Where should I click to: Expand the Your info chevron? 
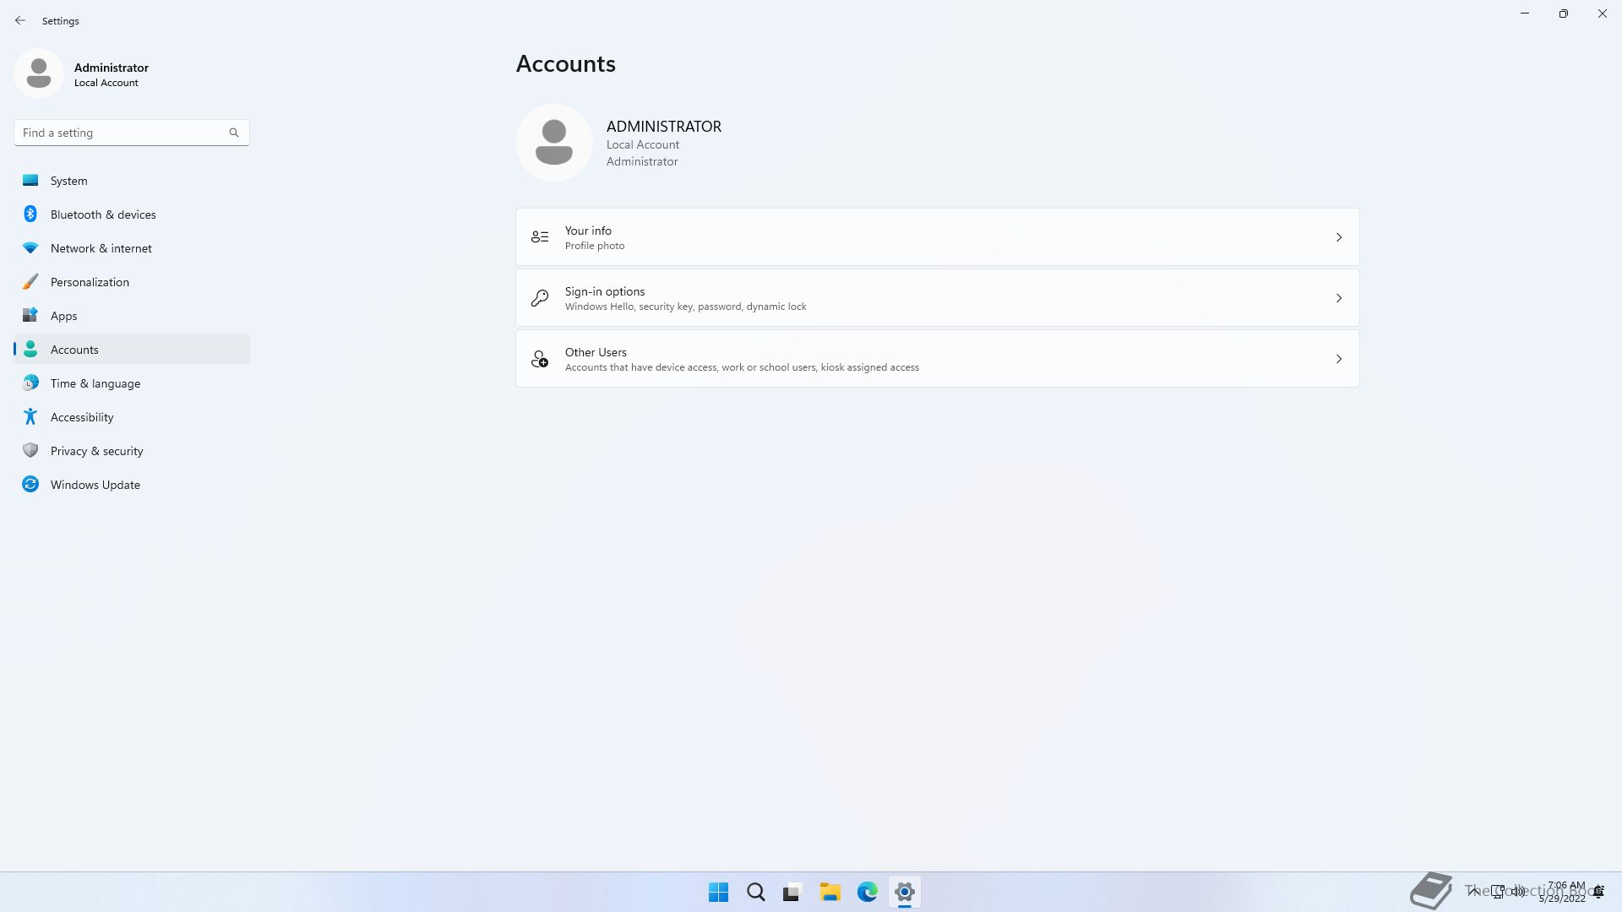1338,237
